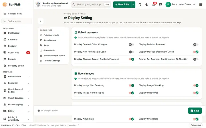This screenshot has height=128, width=206.
Task: Click the New Folio button
Action: (122, 5)
